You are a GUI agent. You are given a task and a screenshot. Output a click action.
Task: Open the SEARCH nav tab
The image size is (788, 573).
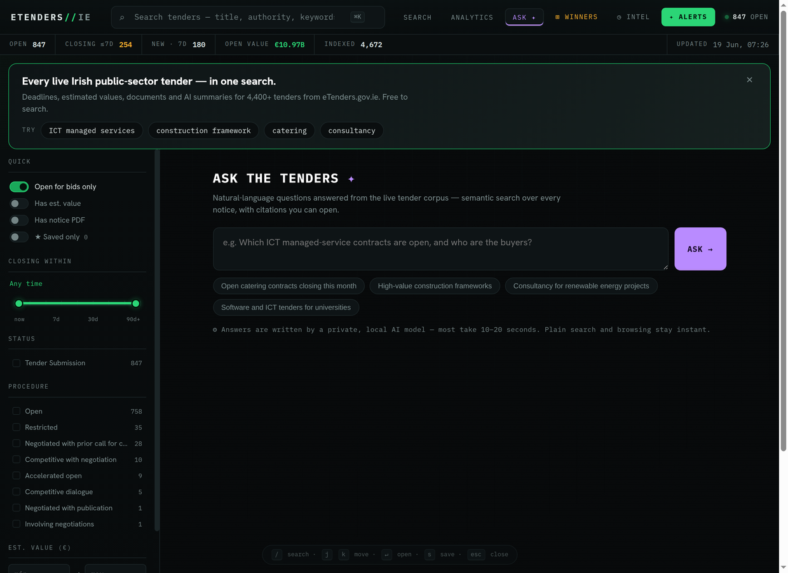418,17
